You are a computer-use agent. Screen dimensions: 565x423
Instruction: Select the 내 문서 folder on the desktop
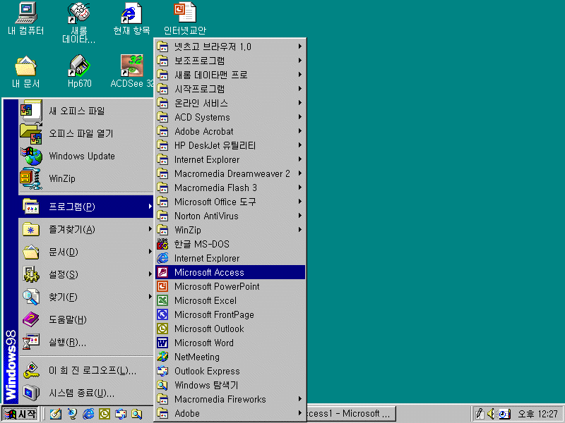[26, 72]
